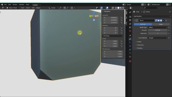The height and width of the screenshot is (97, 172).
Task: Open the World properties tab icon
Action: coord(130,31)
